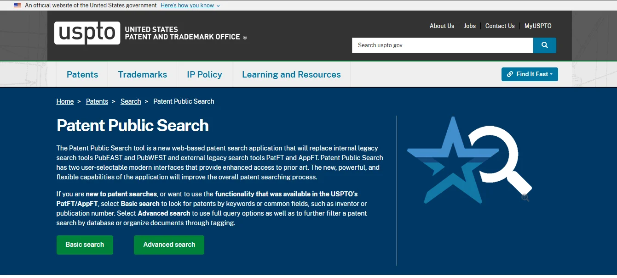
Task: Focus the Search uspto.gov field
Action: [x=443, y=45]
